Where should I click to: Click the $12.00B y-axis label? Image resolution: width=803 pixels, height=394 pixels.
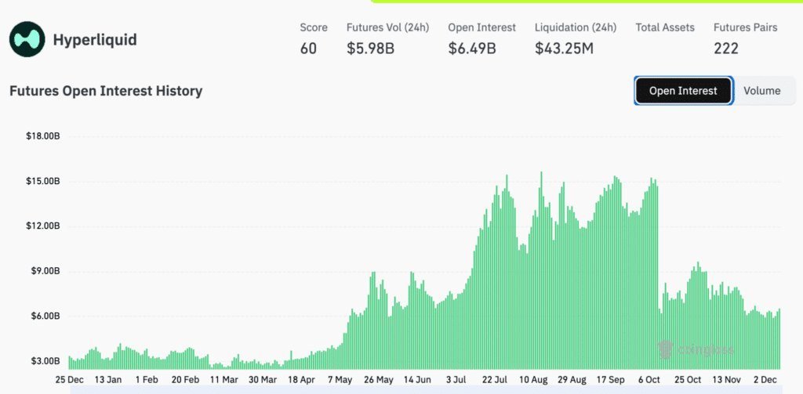(43, 226)
